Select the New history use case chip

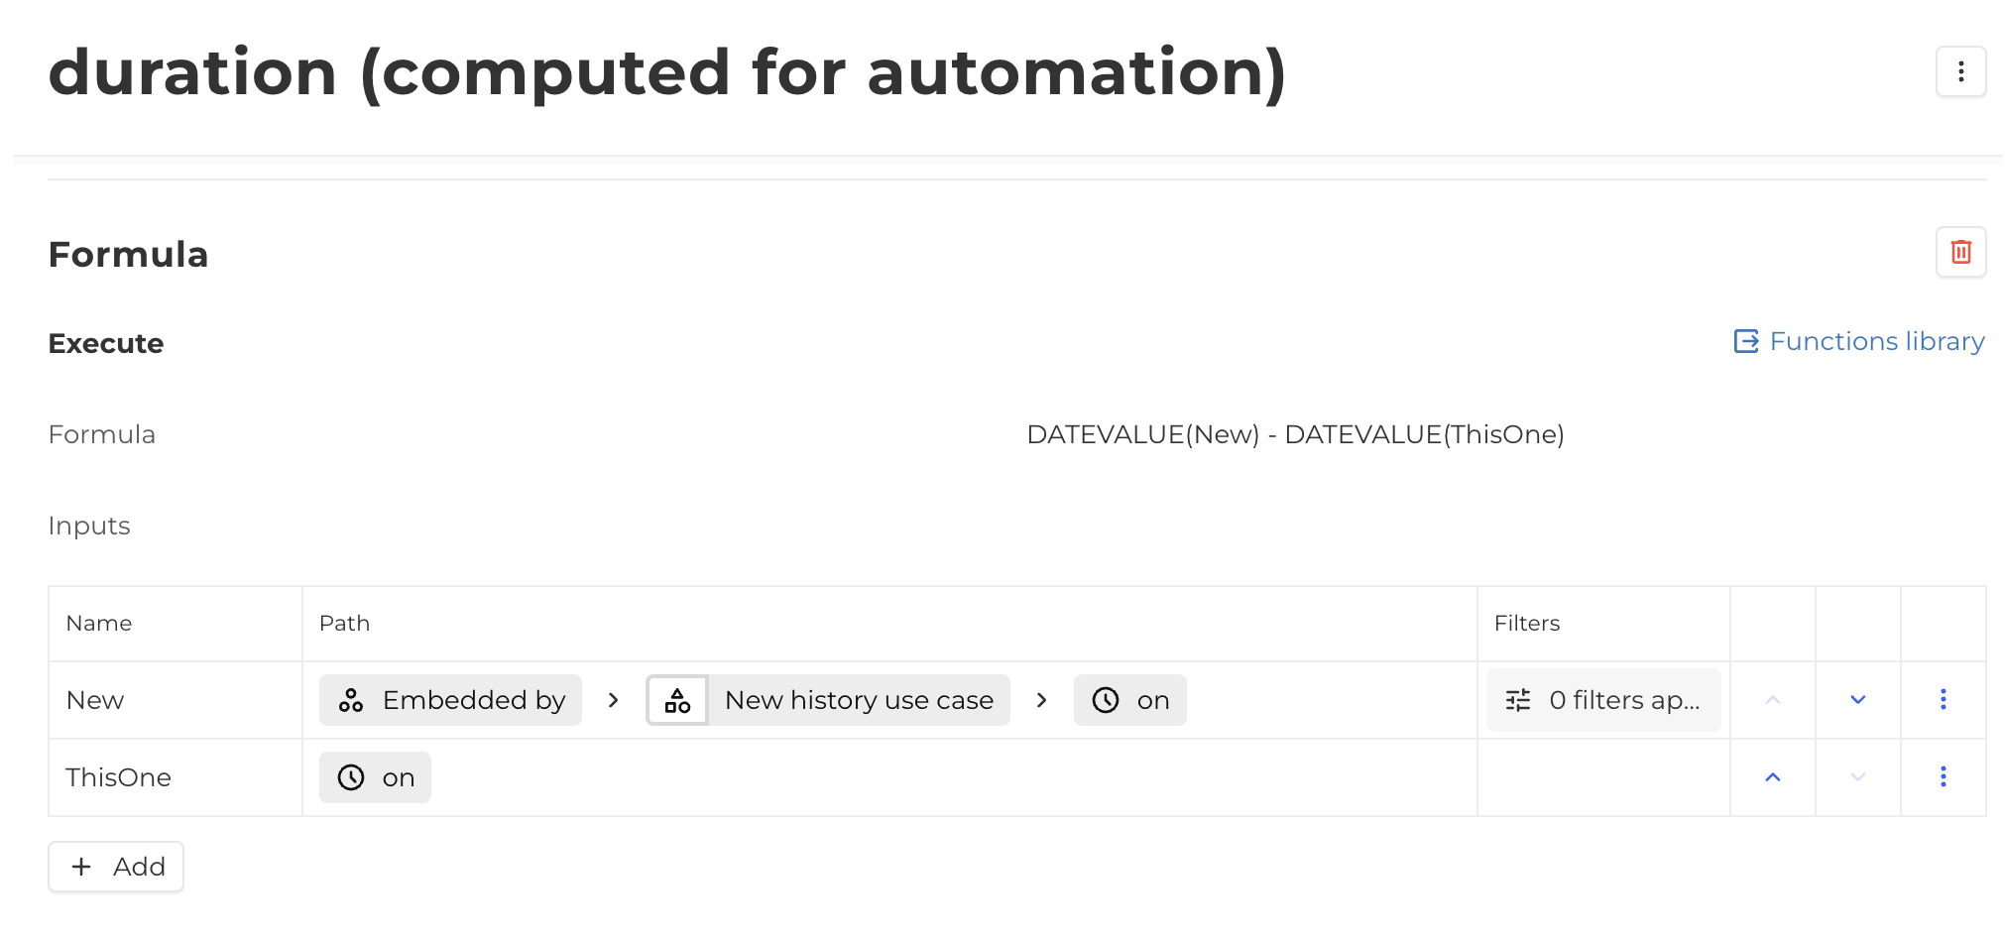[x=859, y=700]
